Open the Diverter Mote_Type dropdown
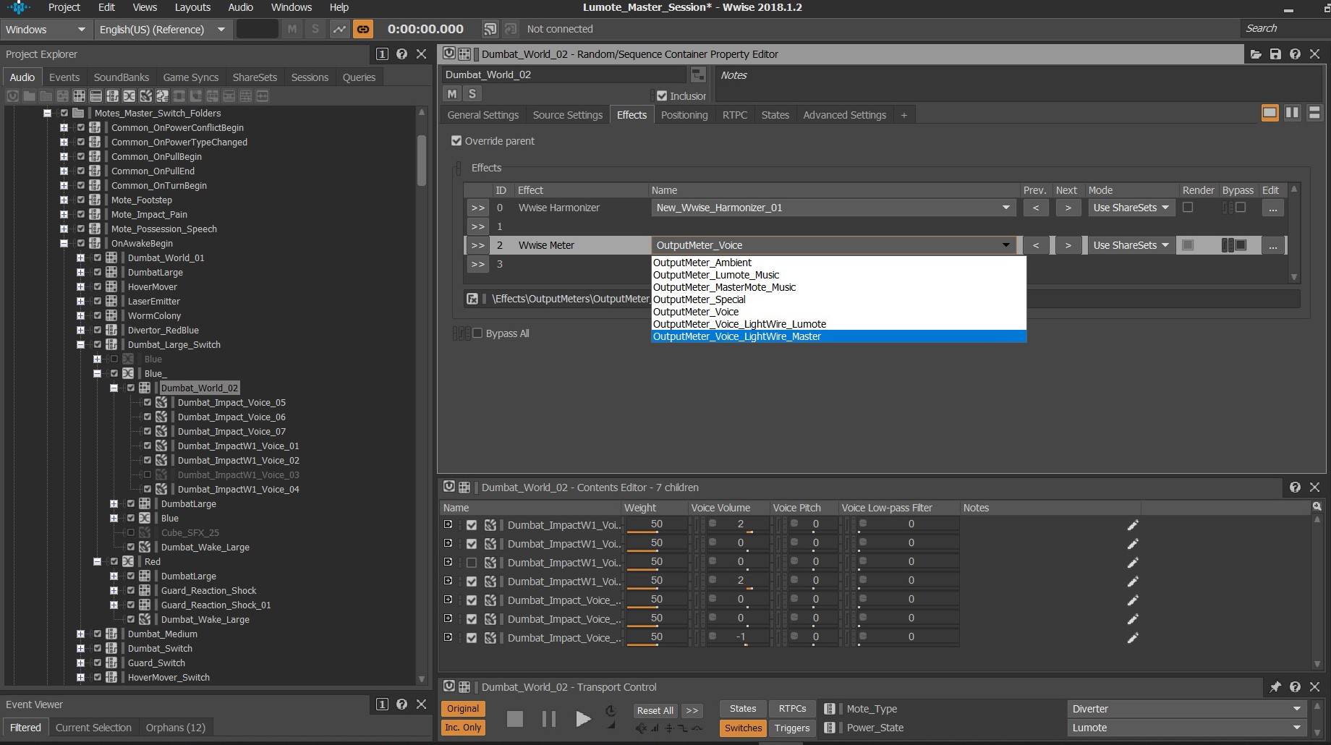The height and width of the screenshot is (745, 1331). 1186,709
